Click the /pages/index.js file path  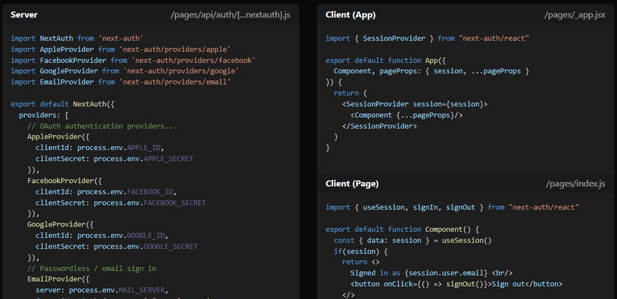point(576,184)
